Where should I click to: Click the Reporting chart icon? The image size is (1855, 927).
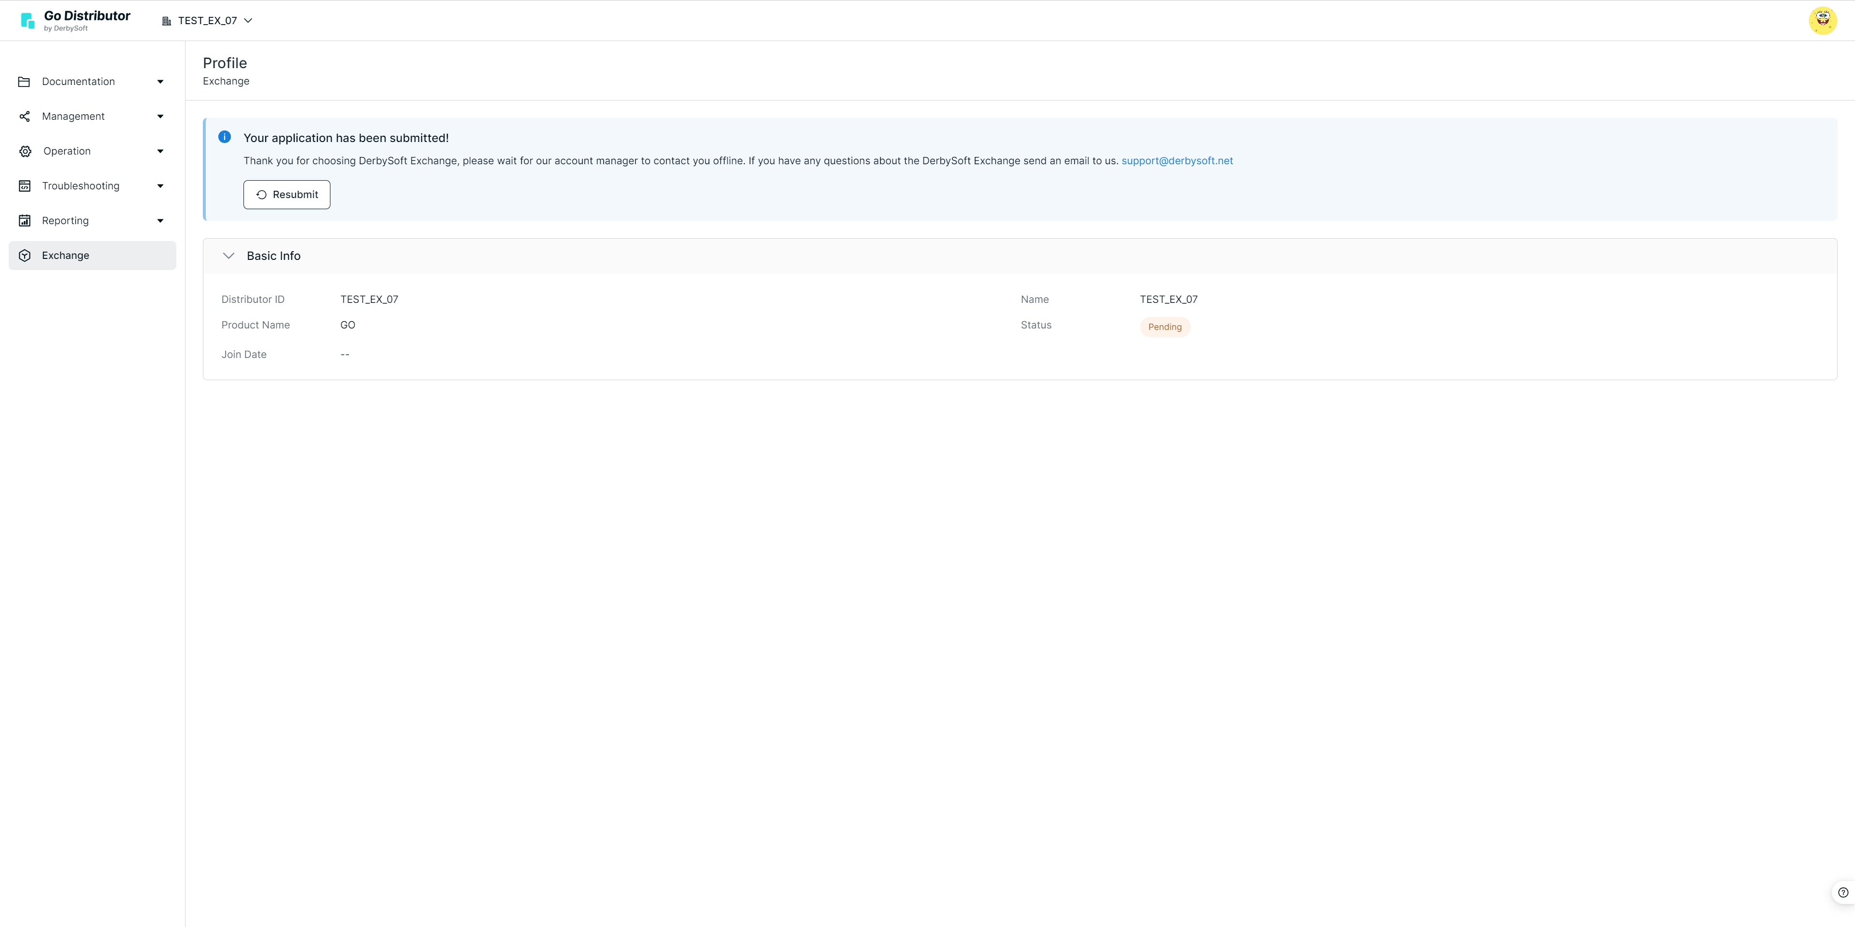24,220
